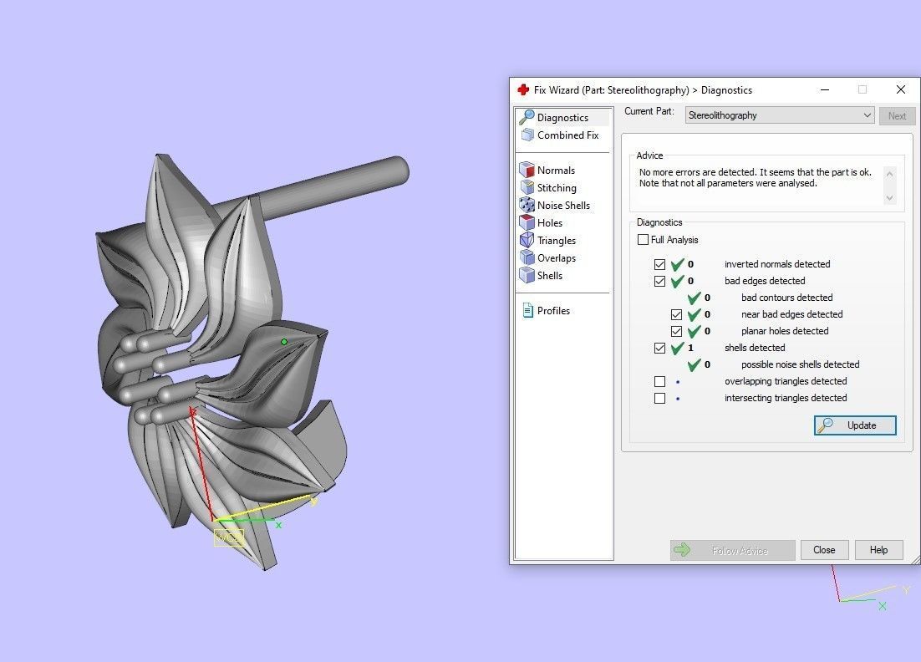Click the Noise Shells icon
The height and width of the screenshot is (662, 921).
click(x=527, y=206)
